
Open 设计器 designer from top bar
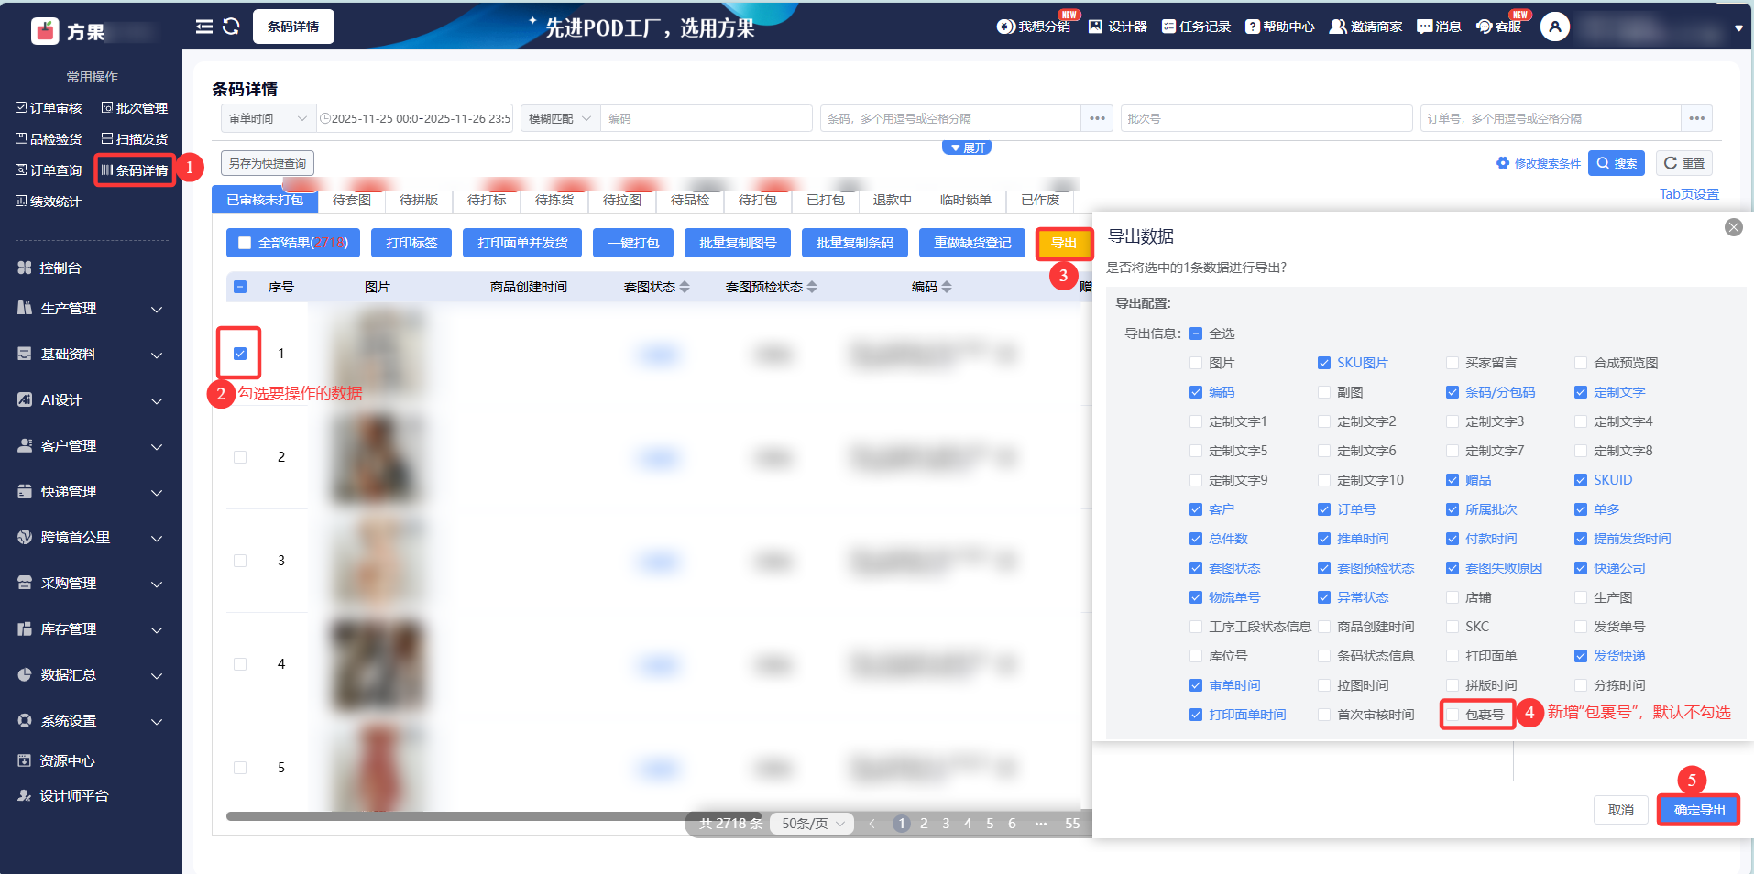1117,27
